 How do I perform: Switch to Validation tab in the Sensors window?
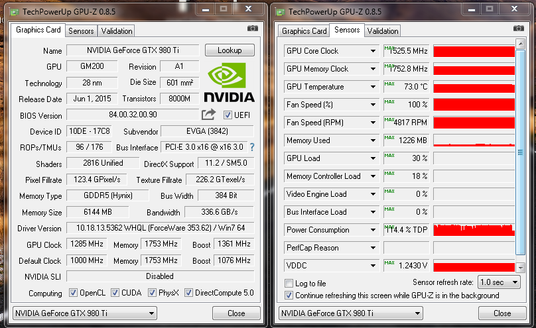383,31
